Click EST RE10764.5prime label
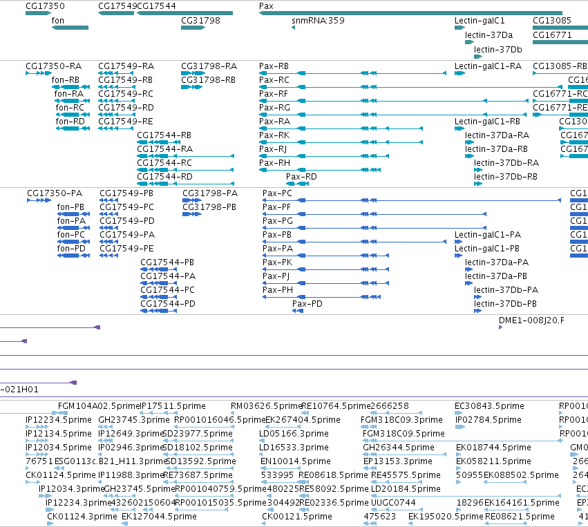The image size is (588, 527). [x=336, y=406]
